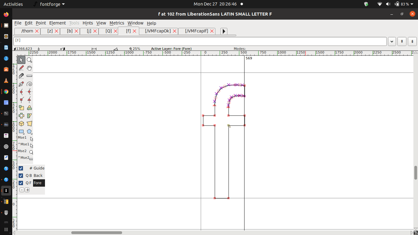Select the Knife tool to cut splines
This screenshot has width=418, height=235.
click(21, 76)
